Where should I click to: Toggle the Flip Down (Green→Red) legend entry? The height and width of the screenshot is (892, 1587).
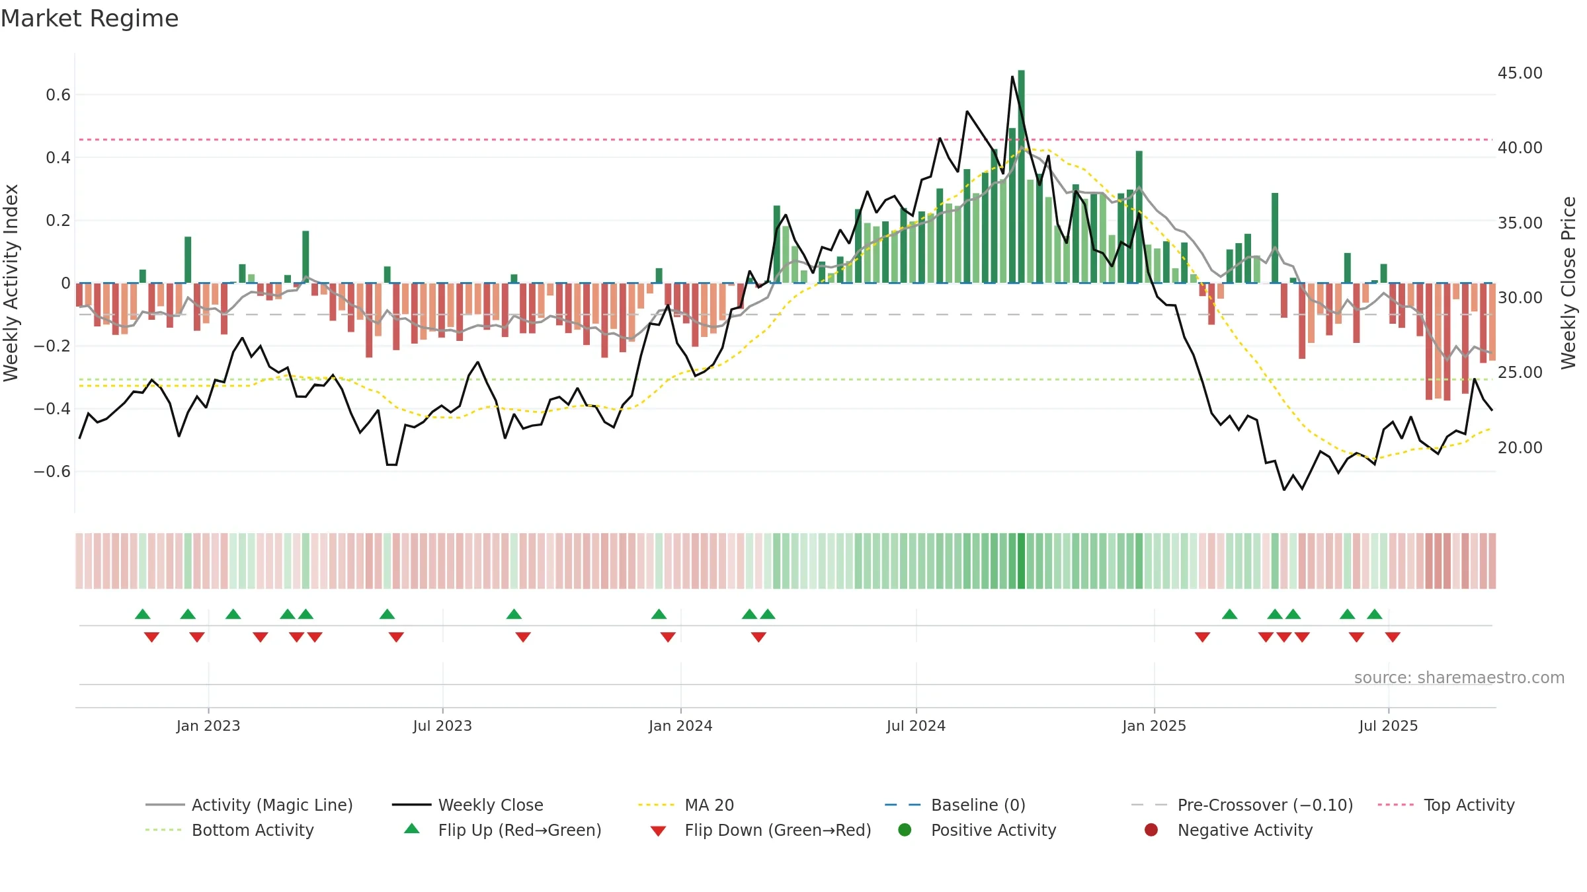(x=760, y=830)
